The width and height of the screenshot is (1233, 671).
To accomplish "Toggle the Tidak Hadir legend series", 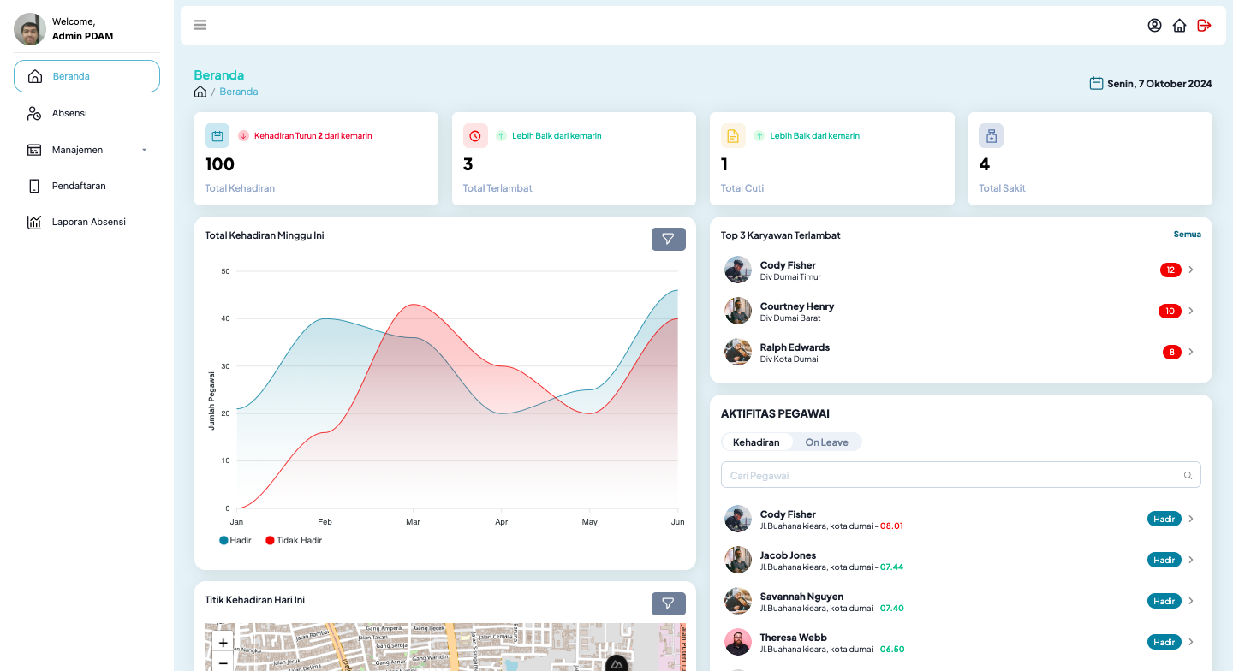I will [x=294, y=540].
